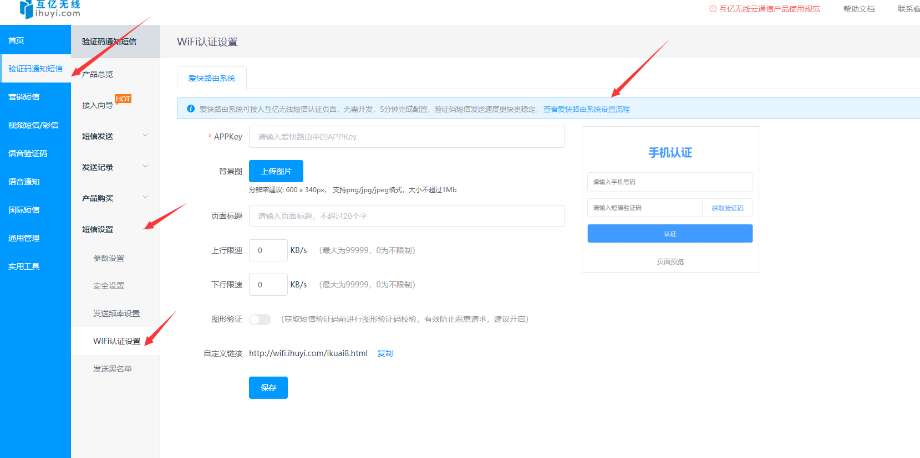
Task: Click the 保存 button
Action: (268, 388)
